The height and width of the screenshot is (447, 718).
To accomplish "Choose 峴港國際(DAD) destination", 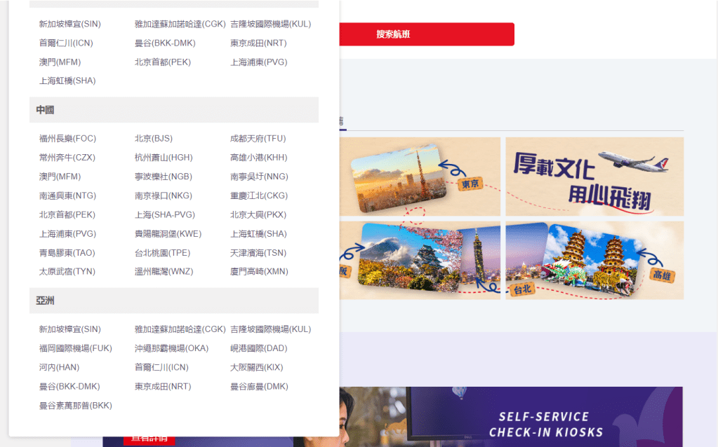I will point(258,348).
